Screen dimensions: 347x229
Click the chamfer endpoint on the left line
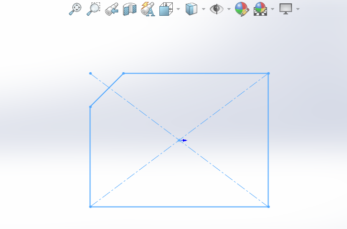tap(90, 107)
